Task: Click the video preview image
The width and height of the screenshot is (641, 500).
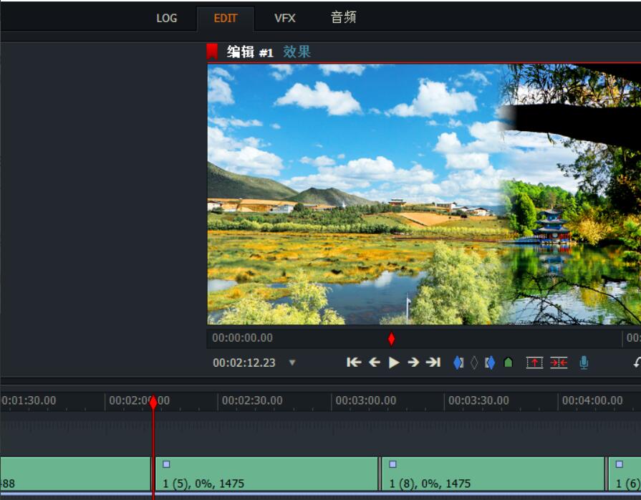Action: [424, 194]
